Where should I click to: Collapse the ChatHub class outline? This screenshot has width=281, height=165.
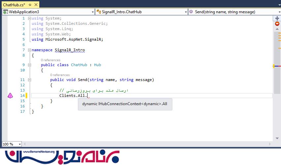click(30, 65)
